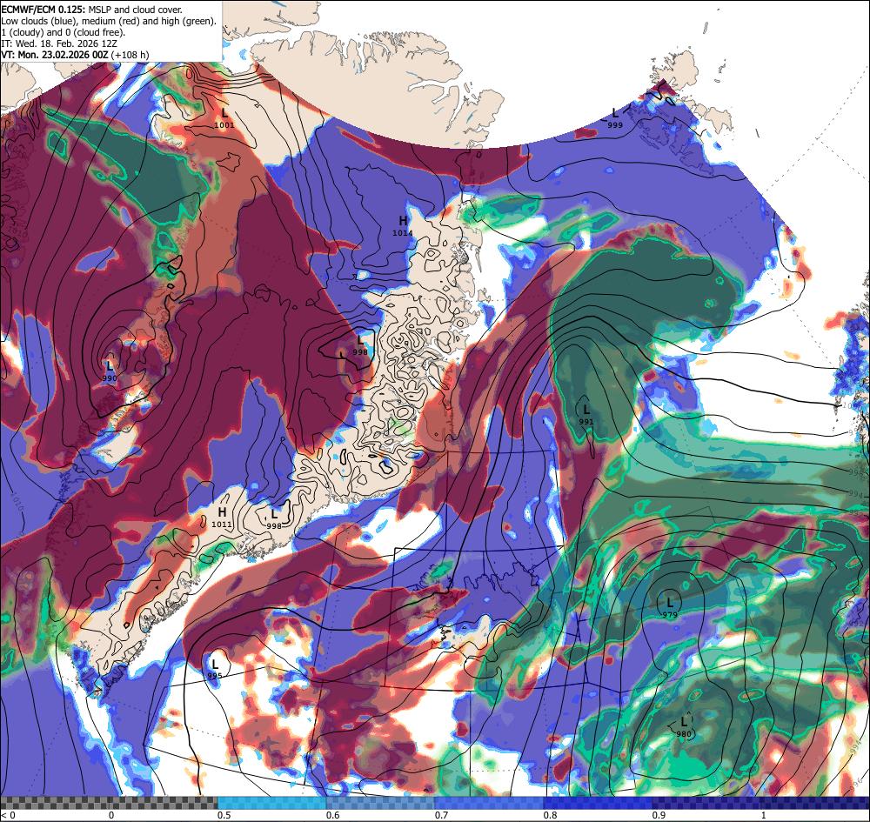This screenshot has height=822, width=870.
Task: Click the title "ECMWF/ECM 0.125: MSLP and cloud cover."
Action: click(x=91, y=10)
